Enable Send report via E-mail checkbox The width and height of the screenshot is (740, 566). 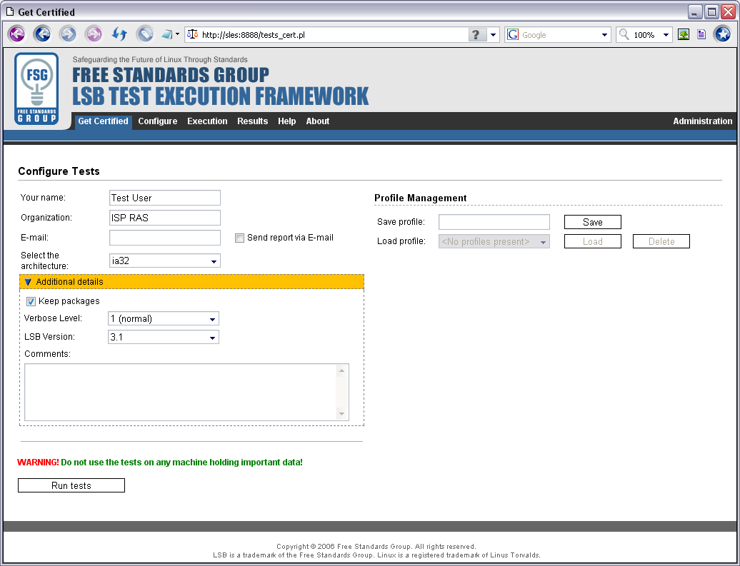[x=240, y=238]
